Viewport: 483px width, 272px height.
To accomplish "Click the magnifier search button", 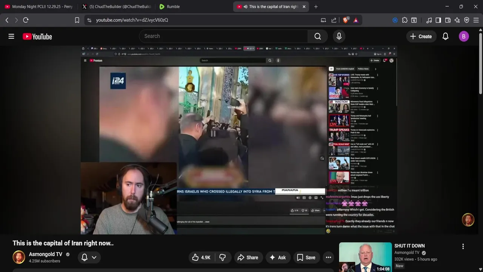I will click(x=318, y=36).
